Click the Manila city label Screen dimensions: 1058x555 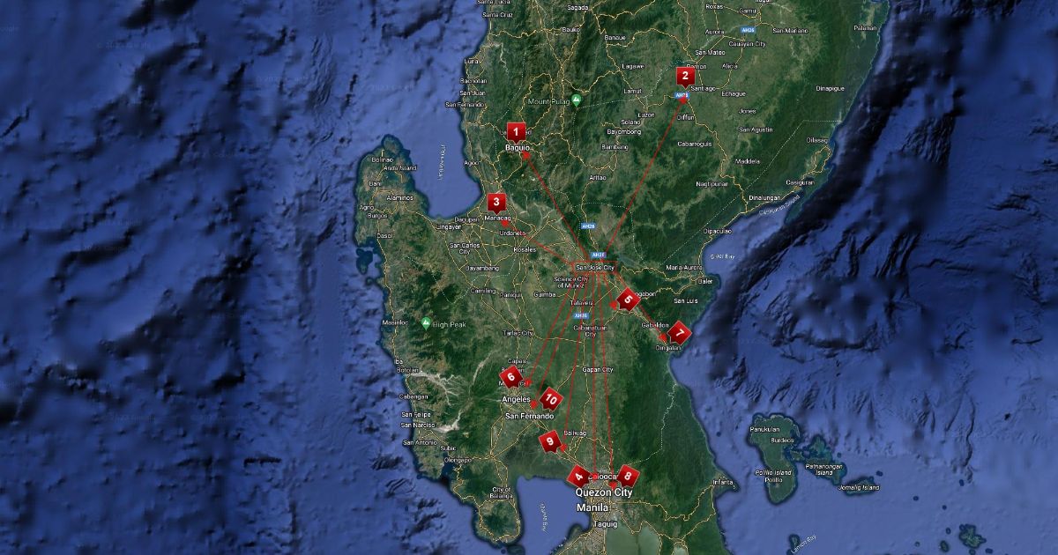point(592,508)
